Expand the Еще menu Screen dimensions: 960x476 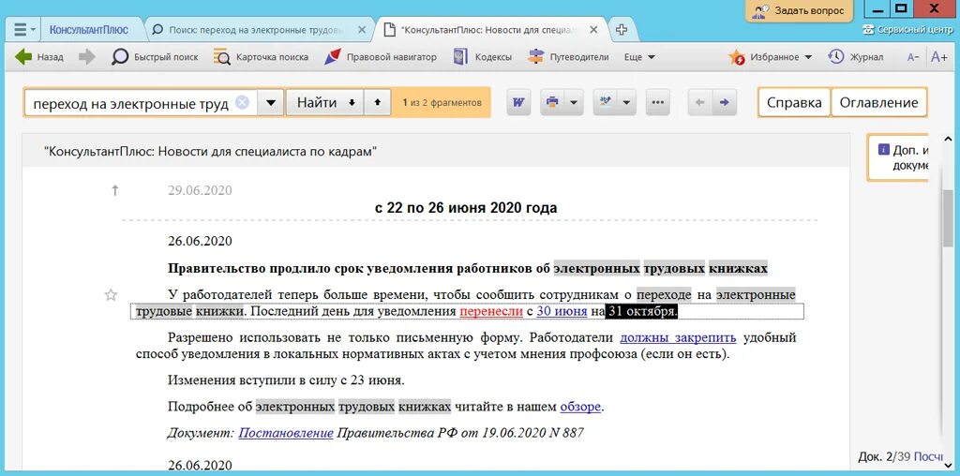click(x=639, y=57)
